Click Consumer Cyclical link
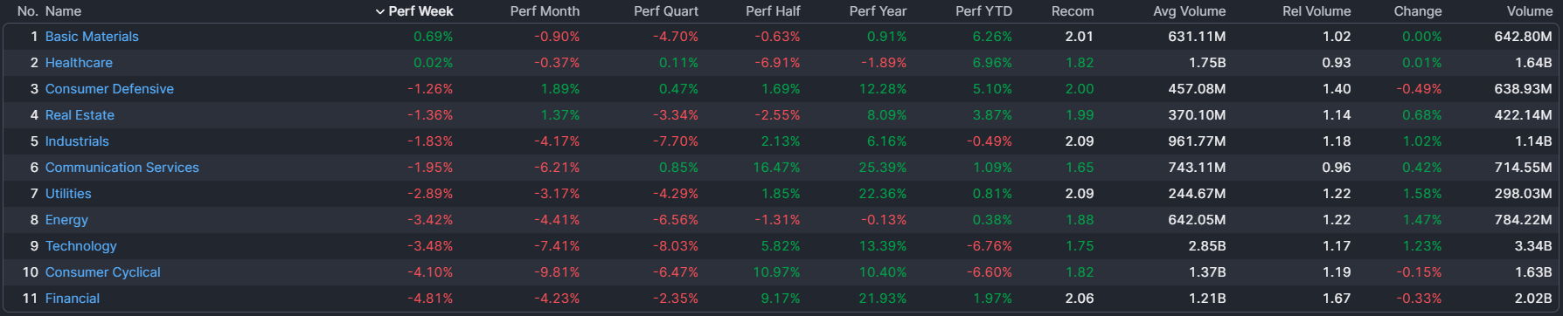Viewport: 1563px width, 316px height. tap(103, 272)
